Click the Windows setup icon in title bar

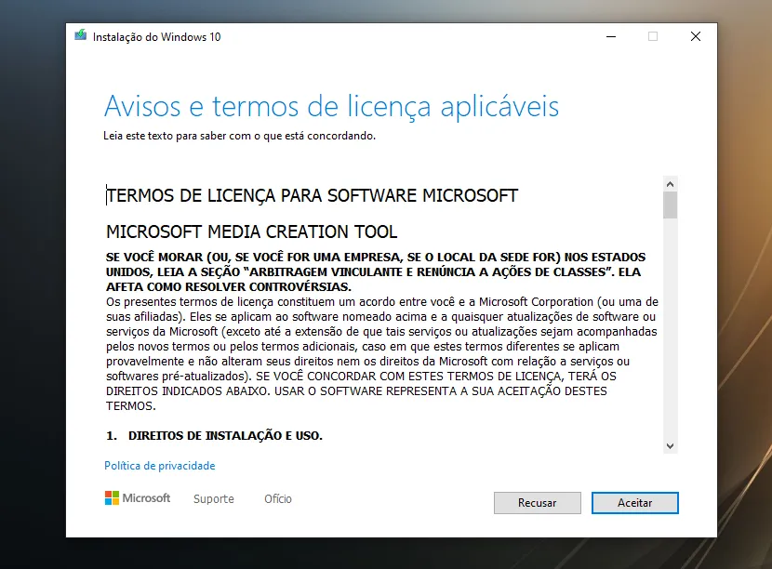pyautogui.click(x=81, y=36)
